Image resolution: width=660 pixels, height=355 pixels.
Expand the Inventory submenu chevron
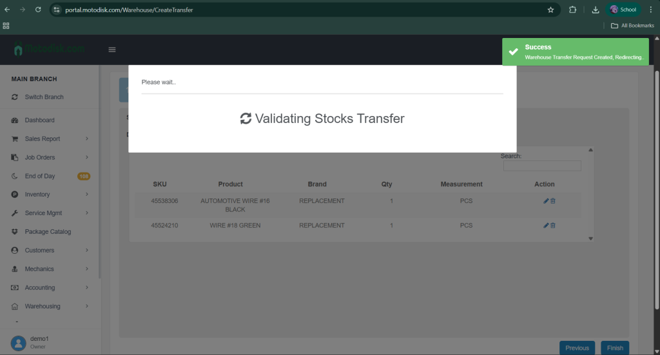[87, 195]
